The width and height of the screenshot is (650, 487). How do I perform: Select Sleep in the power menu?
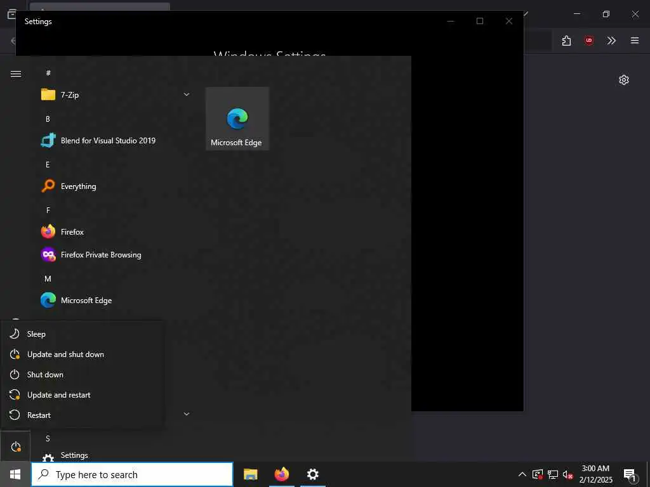[x=82, y=334]
